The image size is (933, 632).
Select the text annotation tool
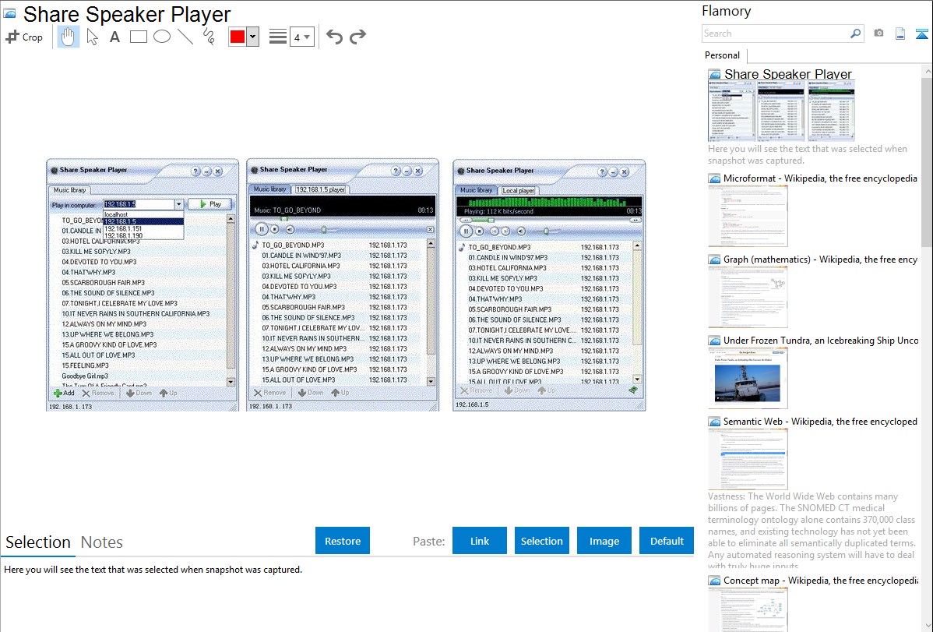coord(114,37)
